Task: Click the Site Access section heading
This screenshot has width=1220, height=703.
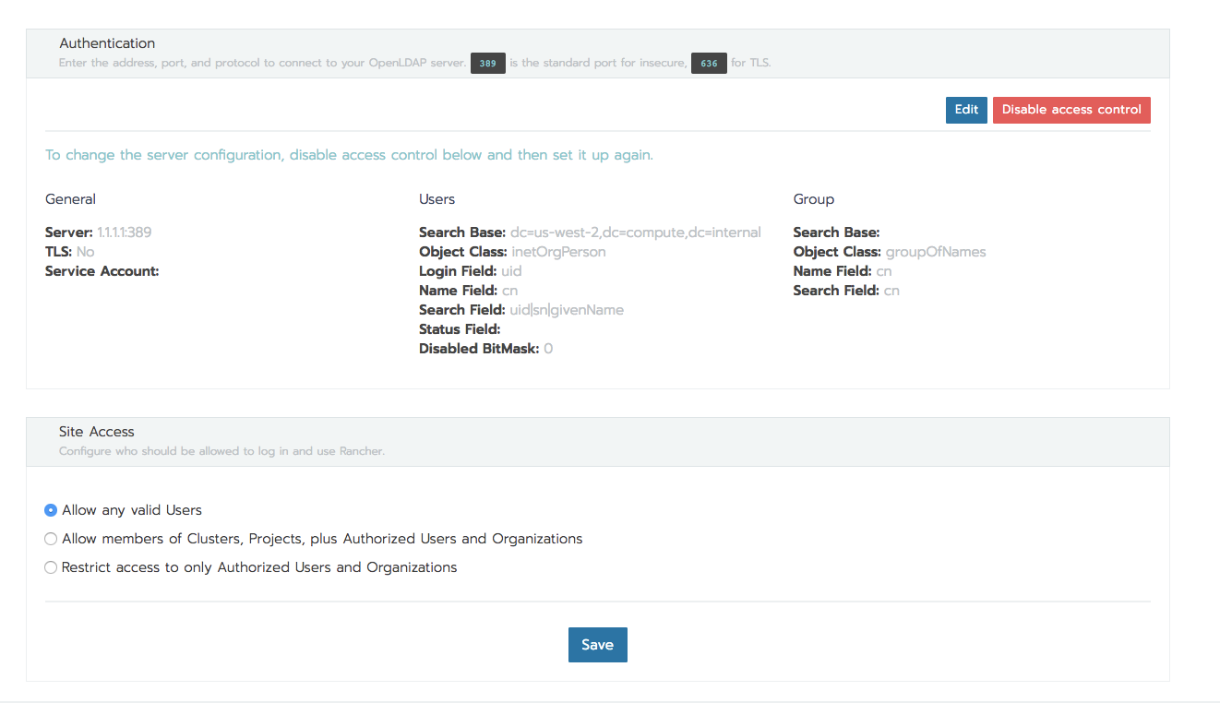Action: (97, 432)
